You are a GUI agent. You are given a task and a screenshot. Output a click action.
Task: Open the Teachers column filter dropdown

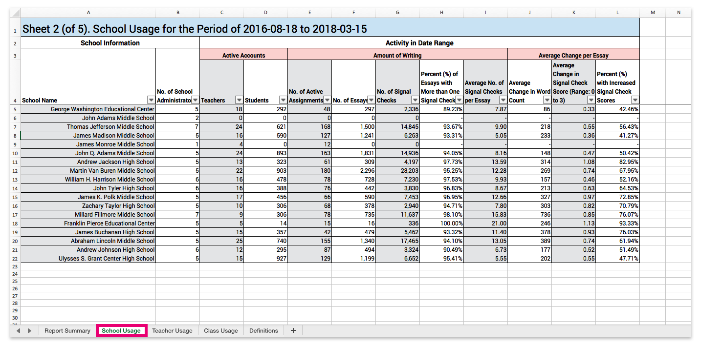point(239,100)
